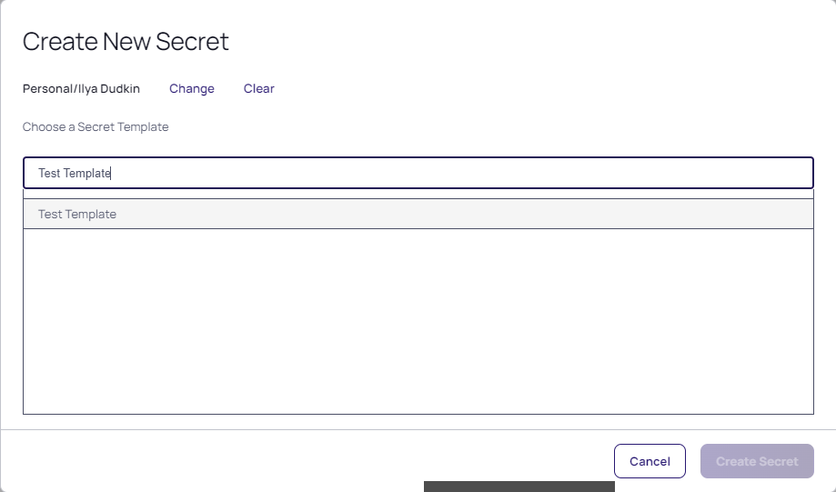Click the Choose a Secret Template label
The width and height of the screenshot is (836, 492).
pyautogui.click(x=96, y=126)
